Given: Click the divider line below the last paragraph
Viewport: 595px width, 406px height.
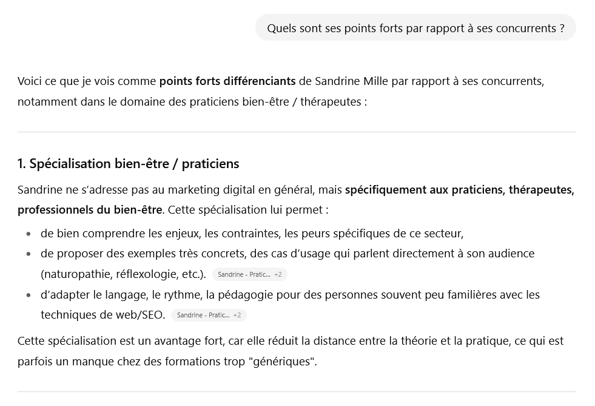Looking at the screenshot, I should tap(297, 391).
